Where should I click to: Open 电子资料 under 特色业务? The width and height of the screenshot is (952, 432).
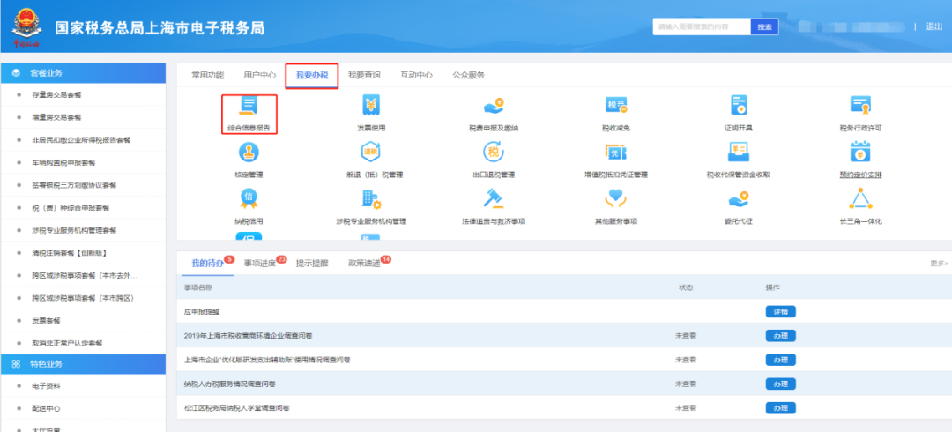(46, 386)
